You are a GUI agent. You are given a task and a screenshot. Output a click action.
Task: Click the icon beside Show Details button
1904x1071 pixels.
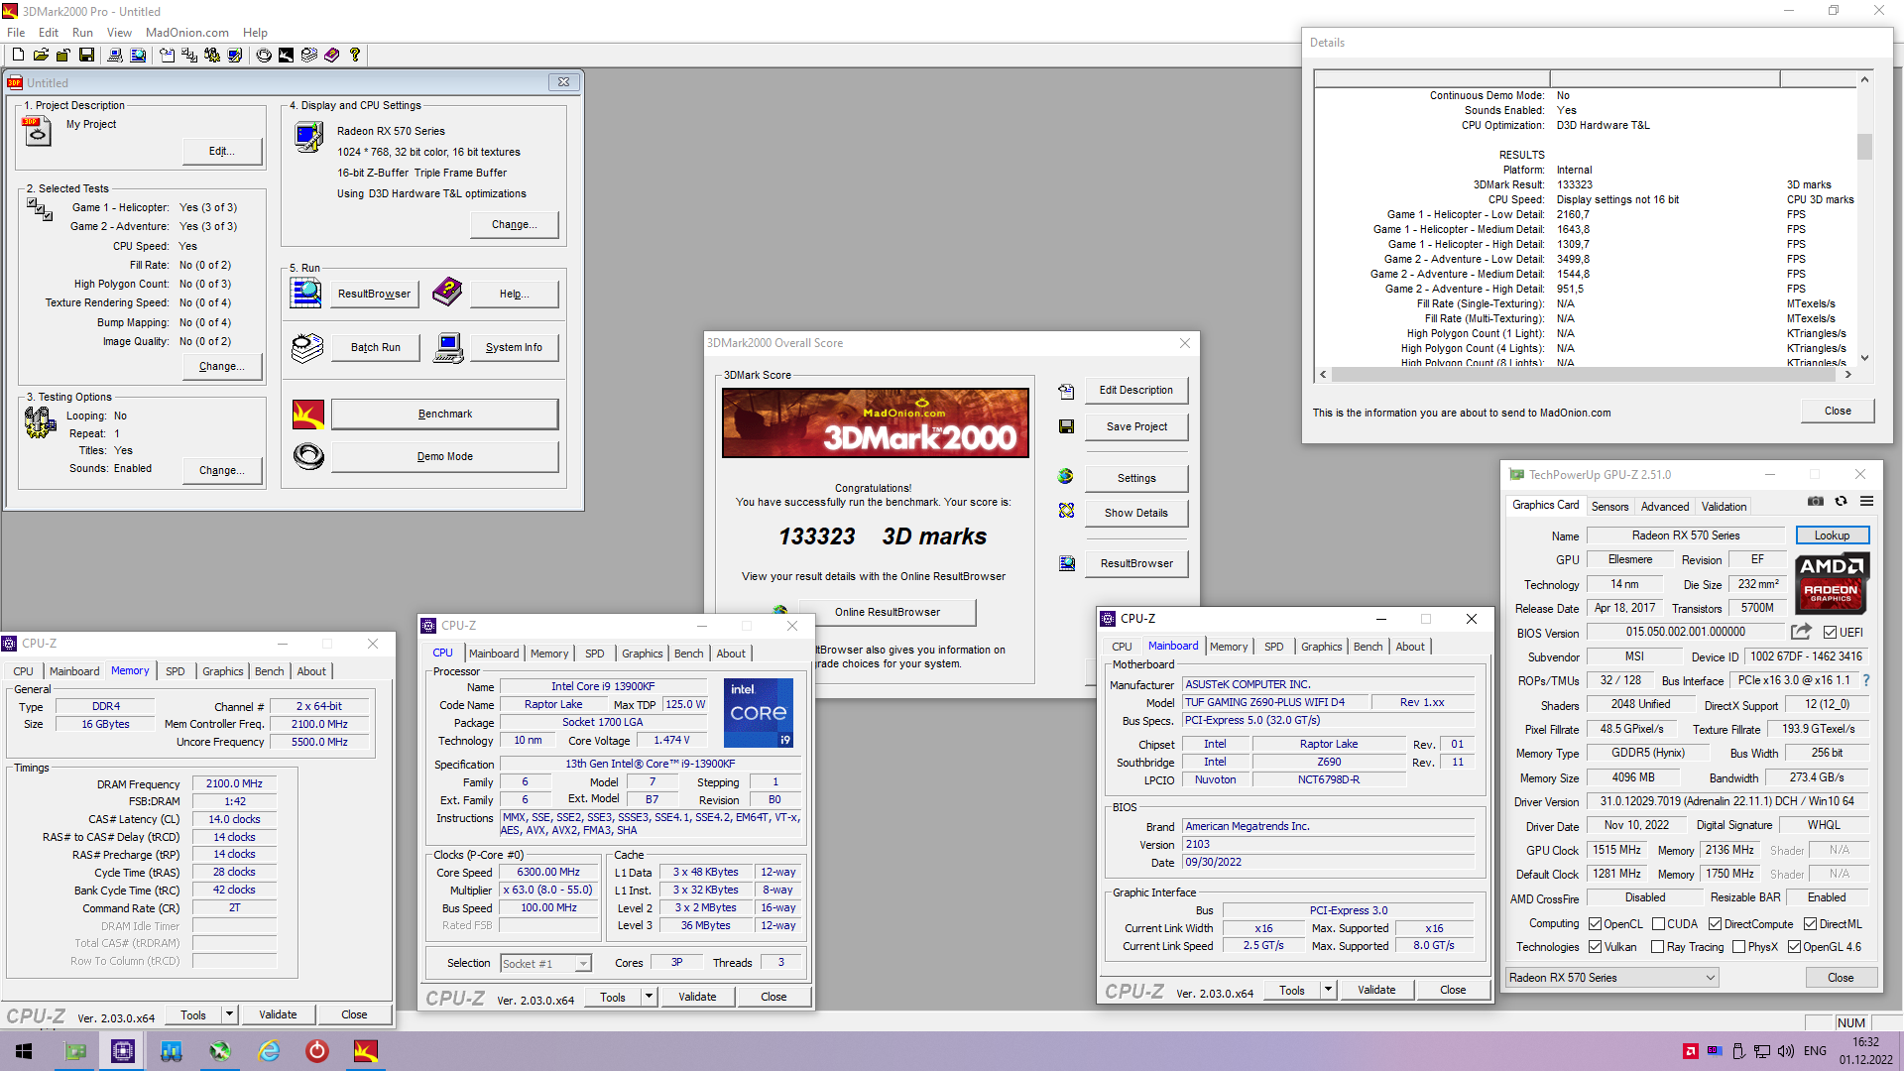tap(1066, 511)
